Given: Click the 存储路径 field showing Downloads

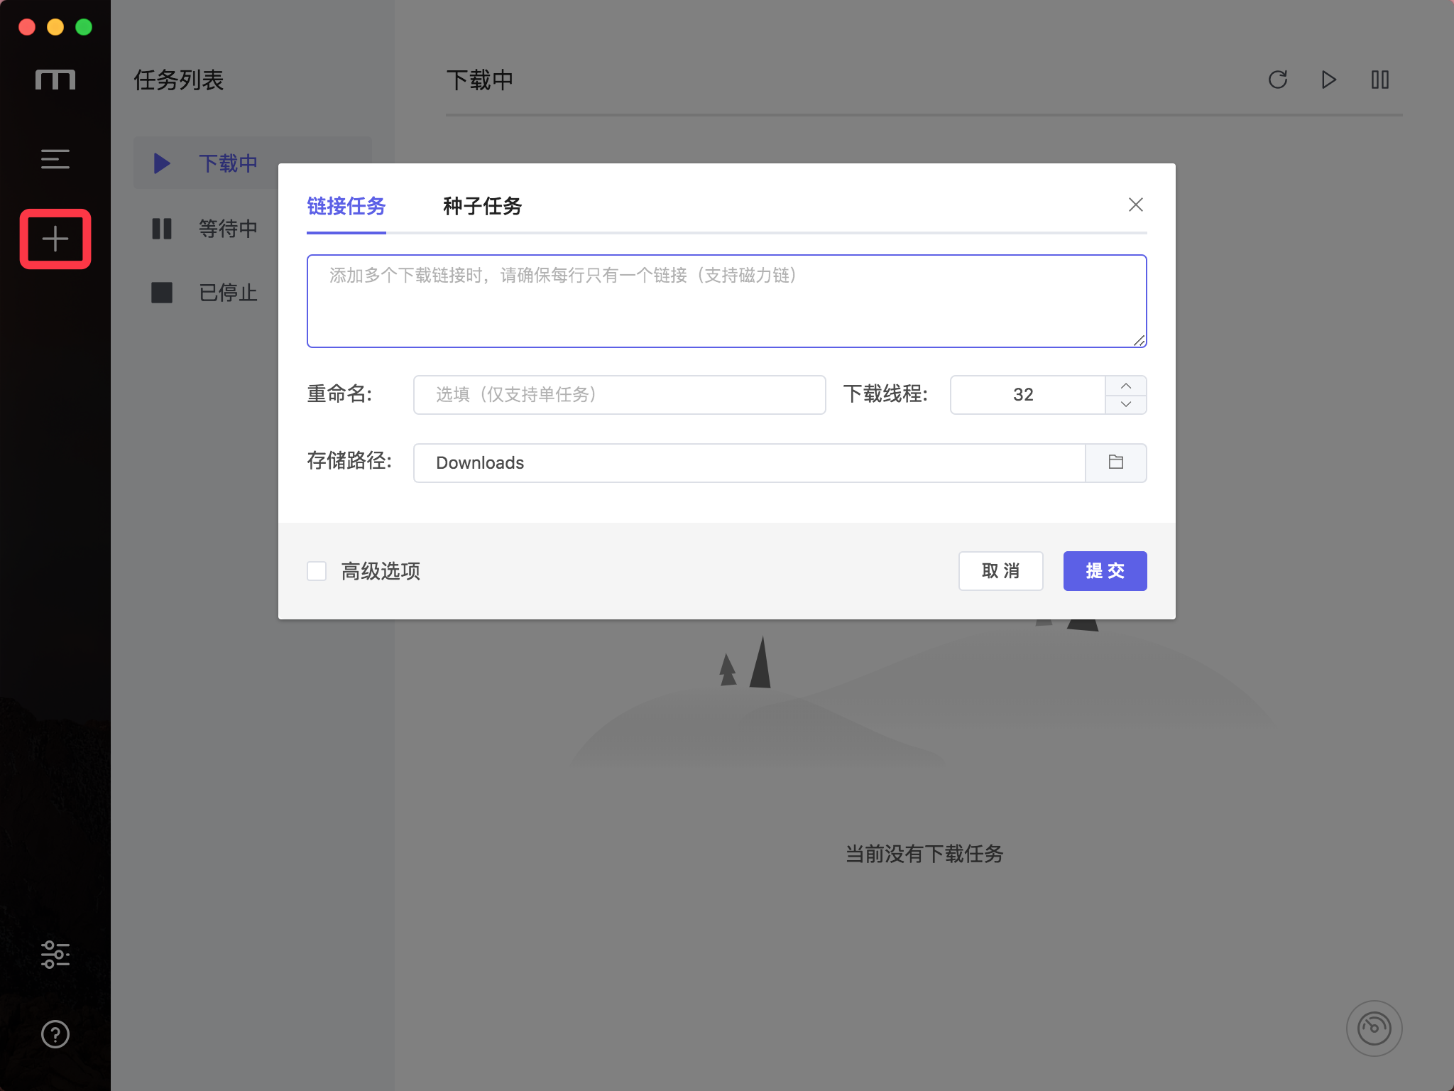Looking at the screenshot, I should [x=750, y=463].
